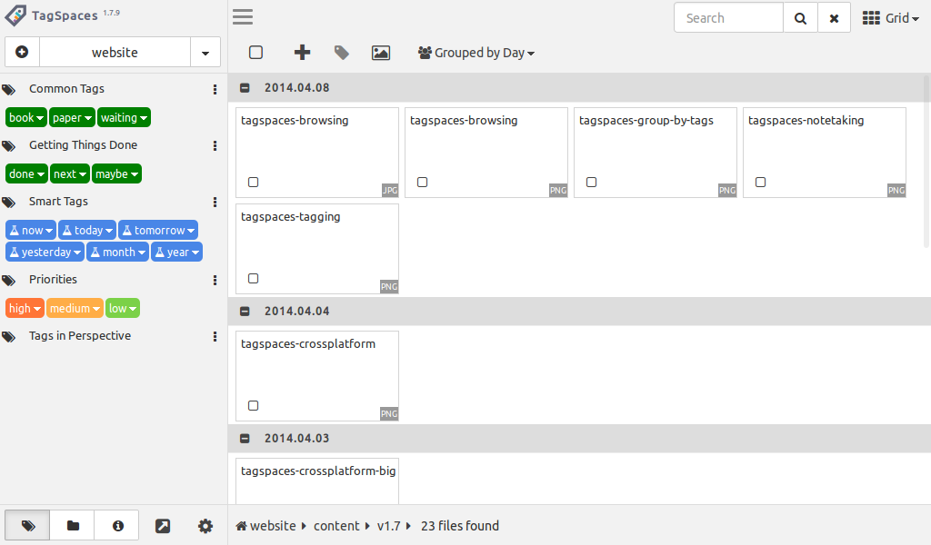This screenshot has width=931, height=545.
Task: Click in the Search input field
Action: tap(727, 18)
